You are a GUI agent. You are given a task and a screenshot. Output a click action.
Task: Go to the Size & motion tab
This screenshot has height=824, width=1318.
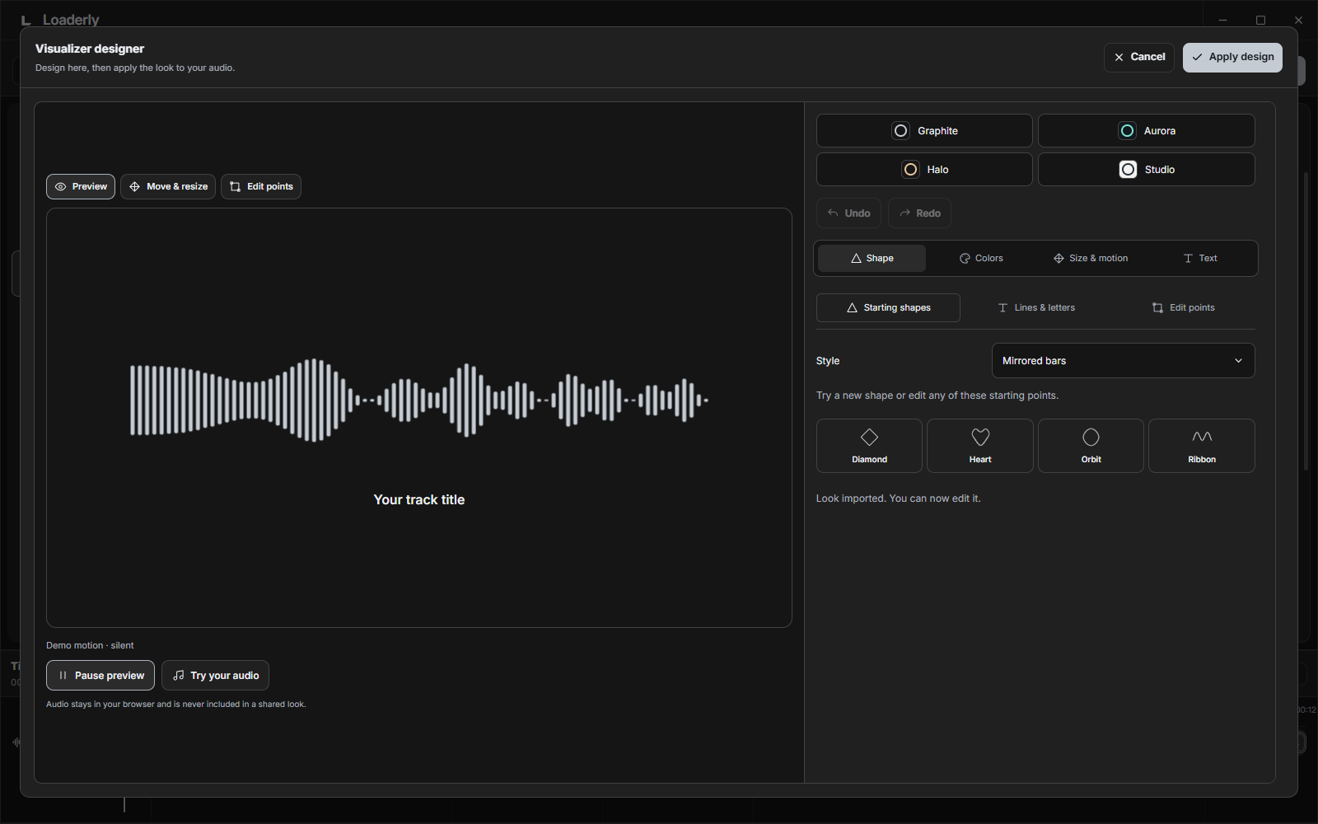(x=1091, y=259)
